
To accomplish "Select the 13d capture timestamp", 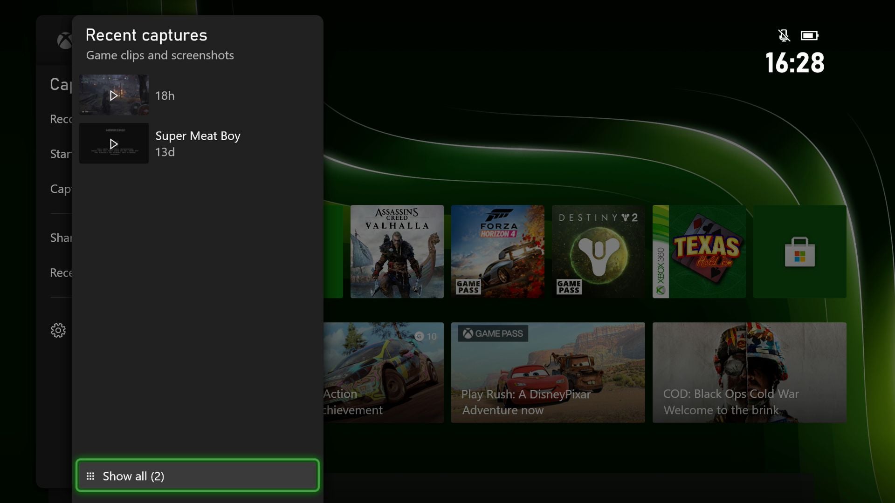I will click(x=165, y=152).
